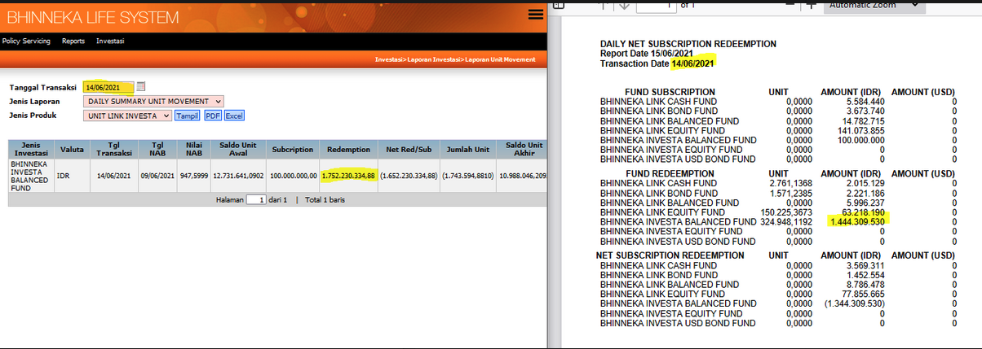The image size is (982, 349).
Task: Export report using Excel button
Action: [x=234, y=116]
